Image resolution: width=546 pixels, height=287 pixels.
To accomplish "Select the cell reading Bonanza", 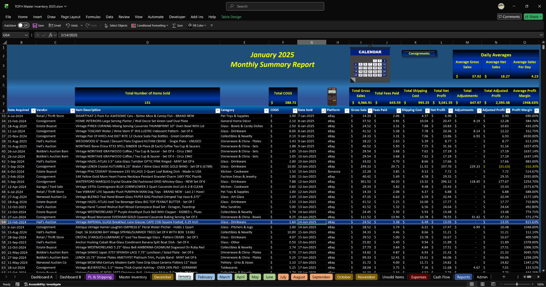I will pyautogui.click(x=337, y=172).
